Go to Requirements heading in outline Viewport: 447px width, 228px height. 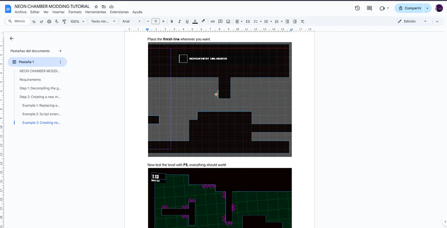tap(30, 80)
